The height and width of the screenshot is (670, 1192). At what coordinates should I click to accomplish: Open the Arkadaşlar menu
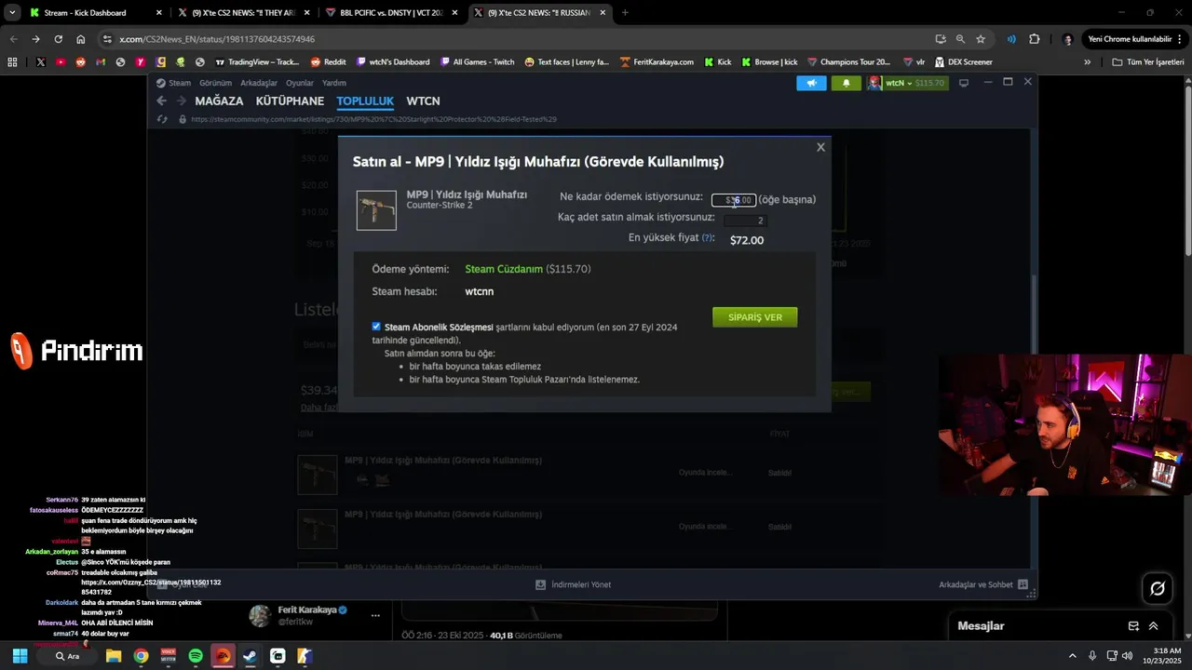(259, 83)
